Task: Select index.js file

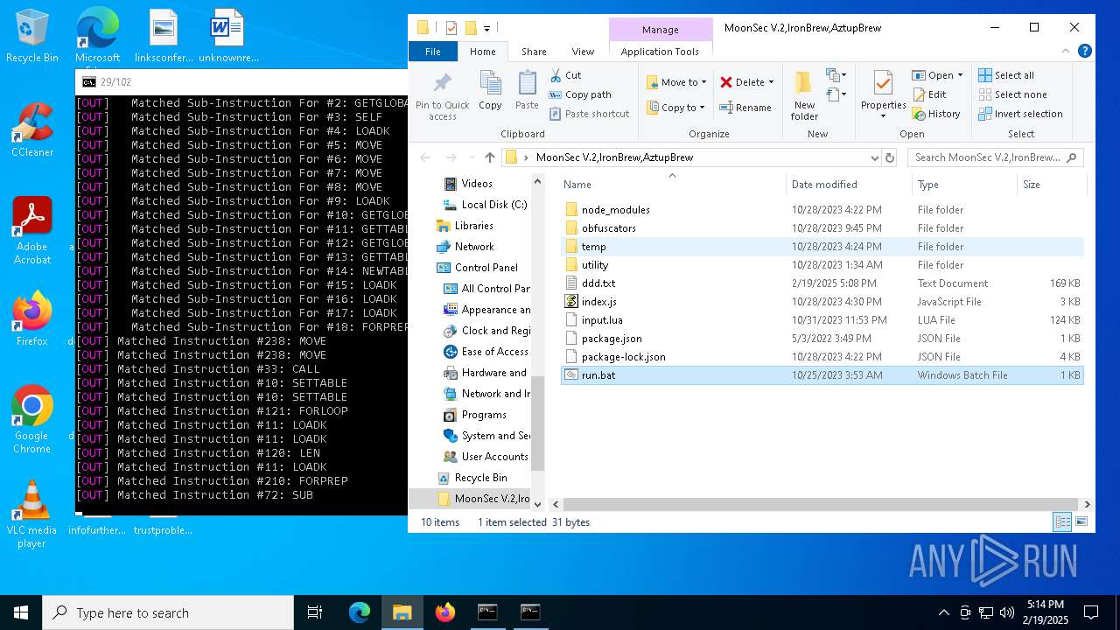Action: (x=598, y=302)
